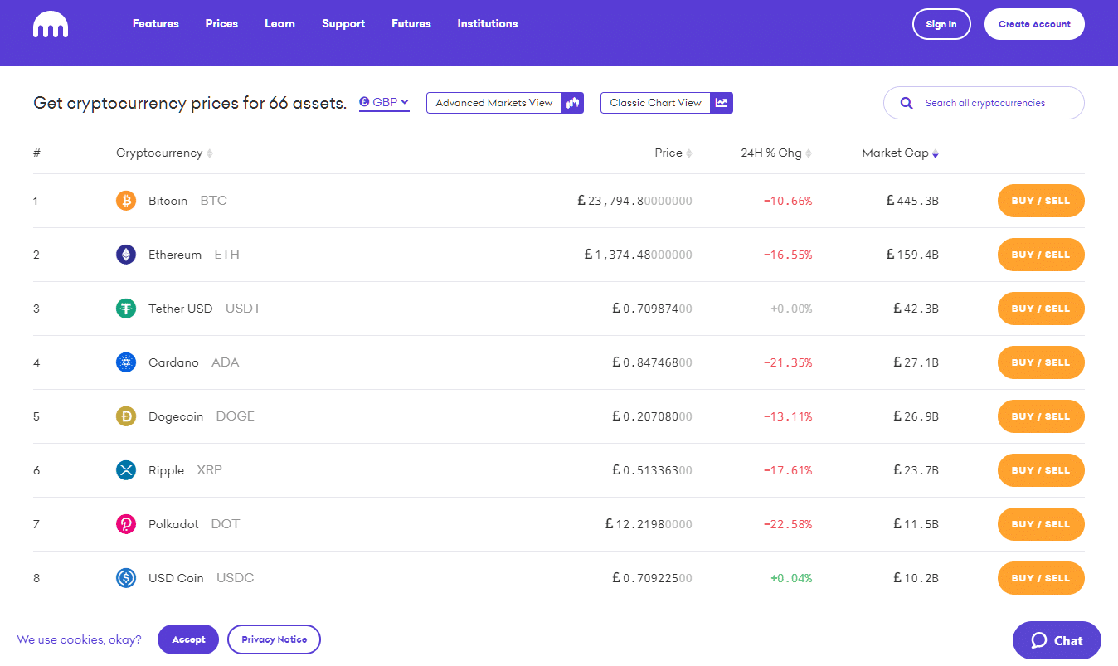The image size is (1118, 666).
Task: Click the Create Account button
Action: (x=1034, y=24)
